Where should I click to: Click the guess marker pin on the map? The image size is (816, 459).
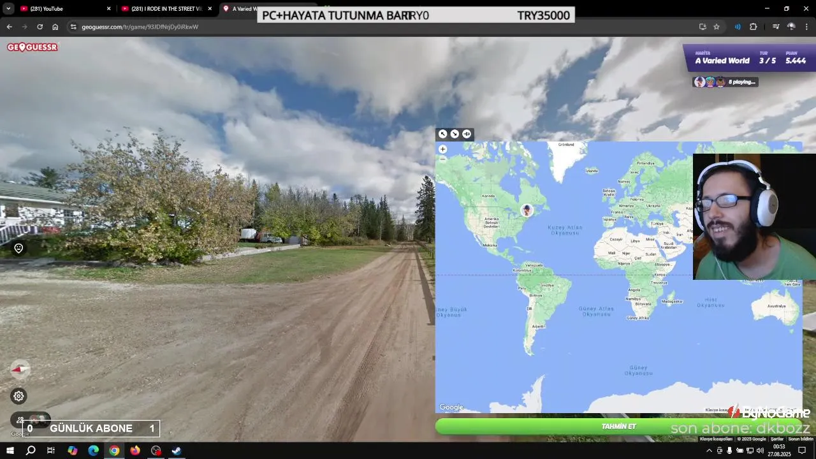coord(527,210)
